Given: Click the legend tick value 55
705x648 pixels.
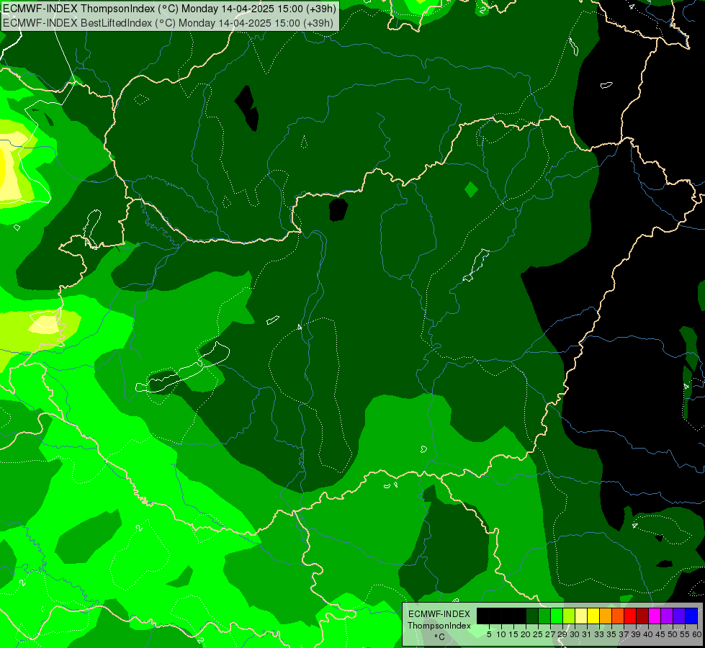Looking at the screenshot, I should click(685, 634).
